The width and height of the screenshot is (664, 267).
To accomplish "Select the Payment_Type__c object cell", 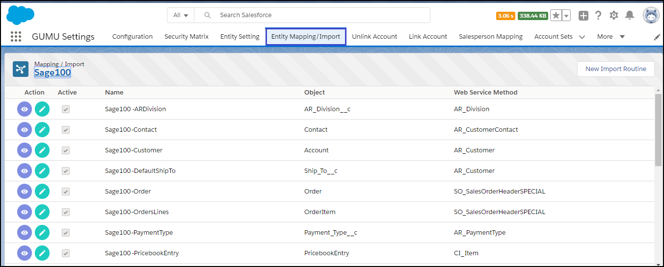I will point(331,233).
